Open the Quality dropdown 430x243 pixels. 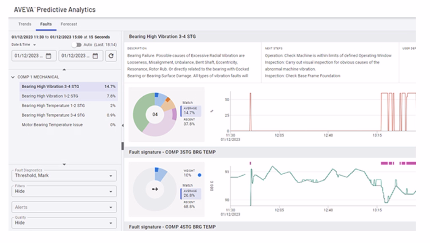tap(64, 223)
